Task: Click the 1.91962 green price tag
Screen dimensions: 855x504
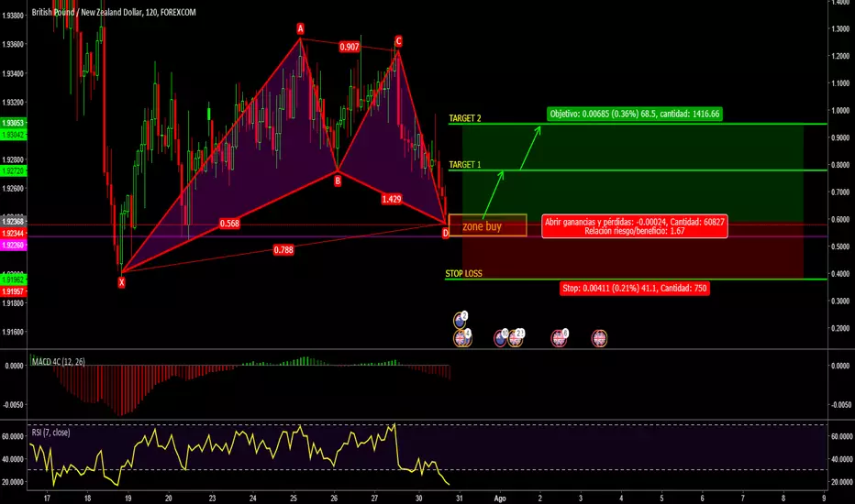Action: click(13, 279)
